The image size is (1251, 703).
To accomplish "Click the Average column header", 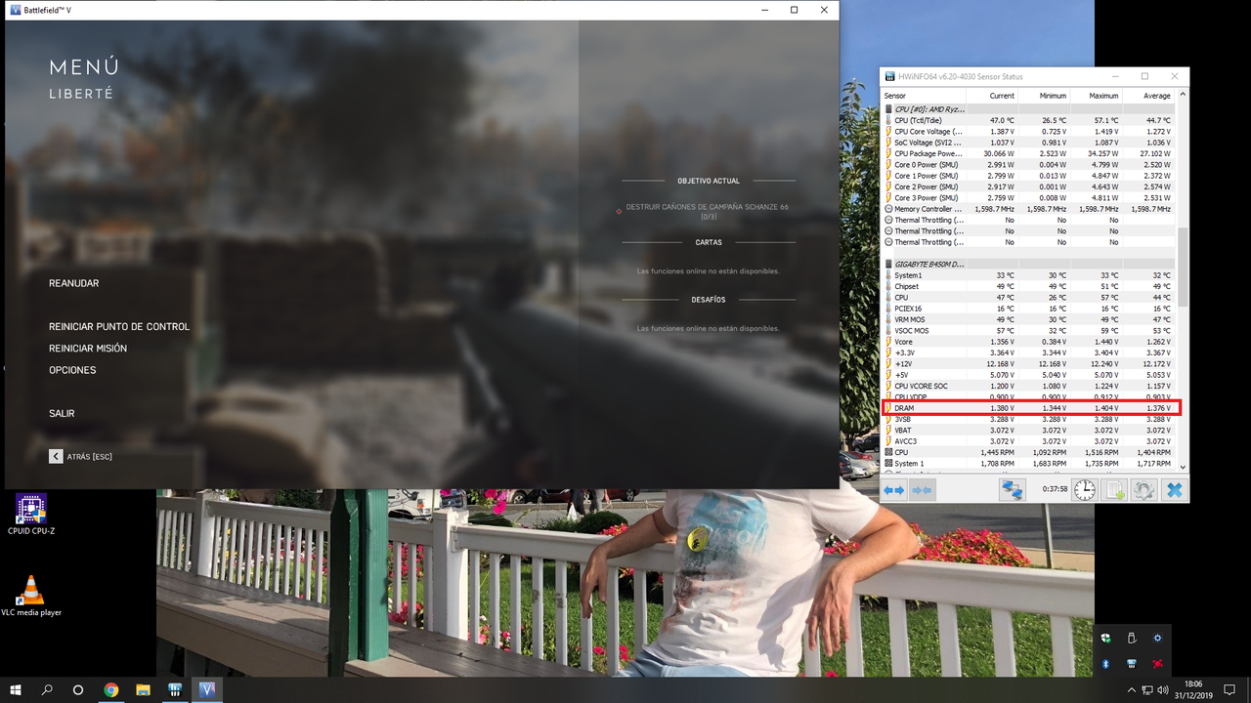I will click(1147, 96).
